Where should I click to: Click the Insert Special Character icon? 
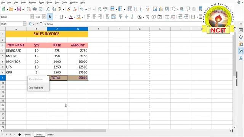tap(174, 9)
